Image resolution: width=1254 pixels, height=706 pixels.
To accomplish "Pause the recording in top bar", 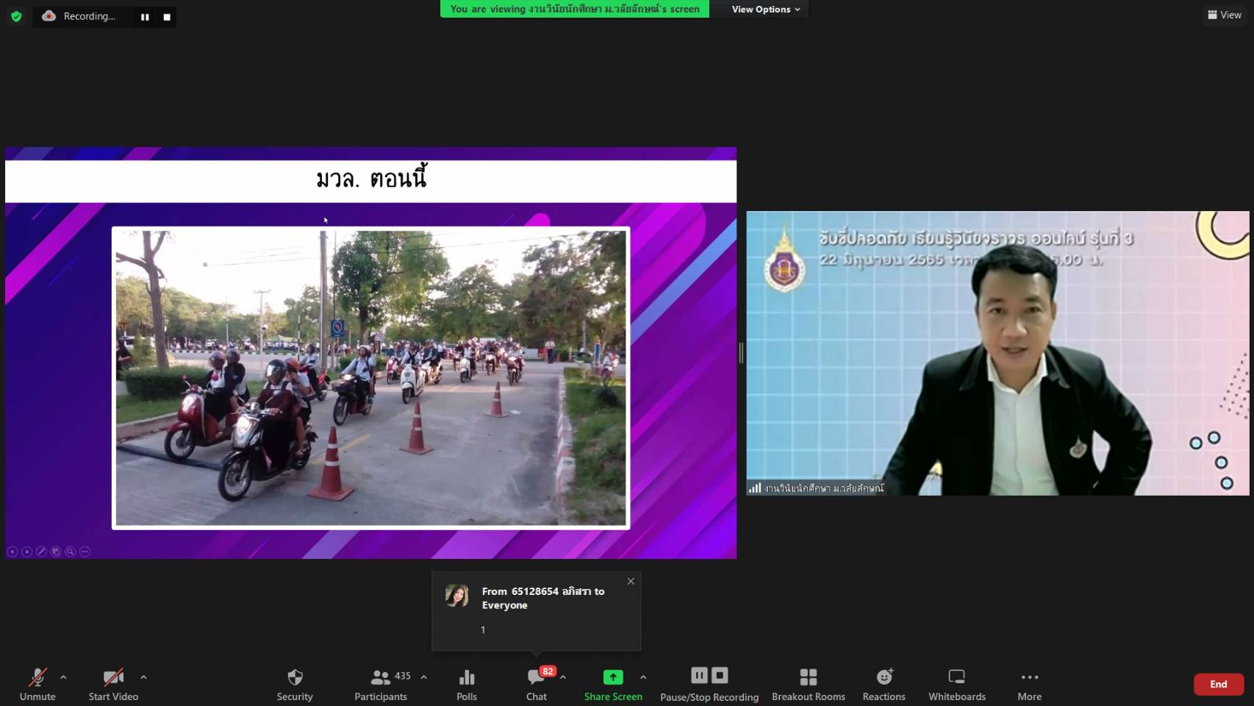I will pos(145,17).
